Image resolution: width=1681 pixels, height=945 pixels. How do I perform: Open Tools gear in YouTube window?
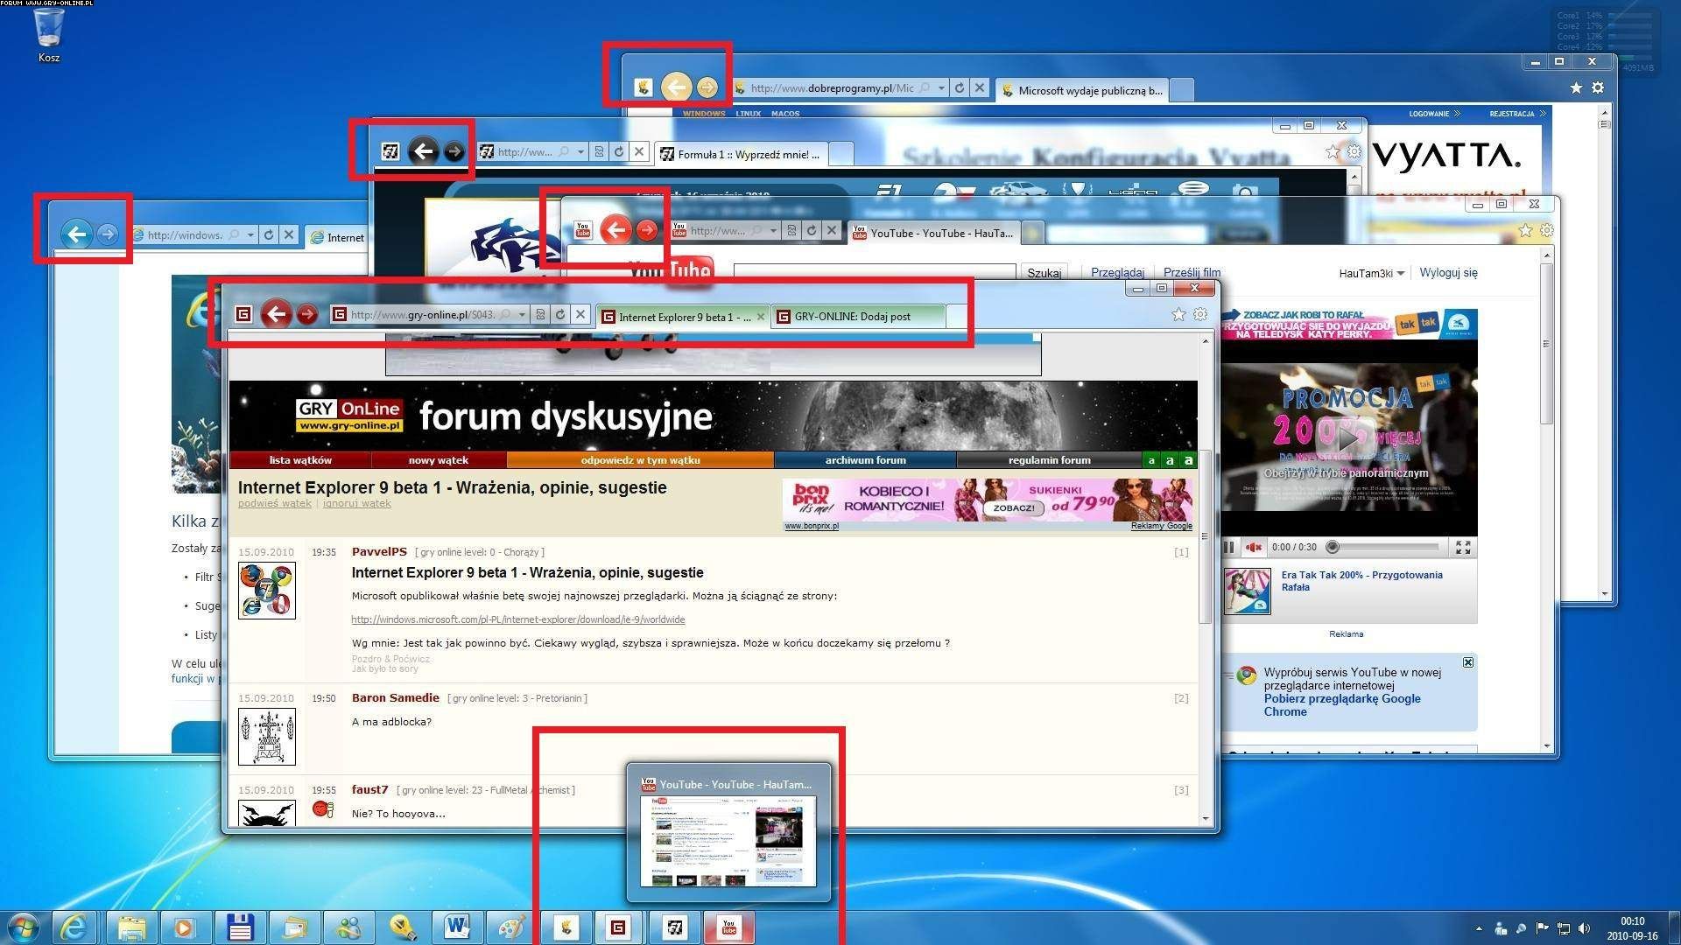click(x=1547, y=230)
